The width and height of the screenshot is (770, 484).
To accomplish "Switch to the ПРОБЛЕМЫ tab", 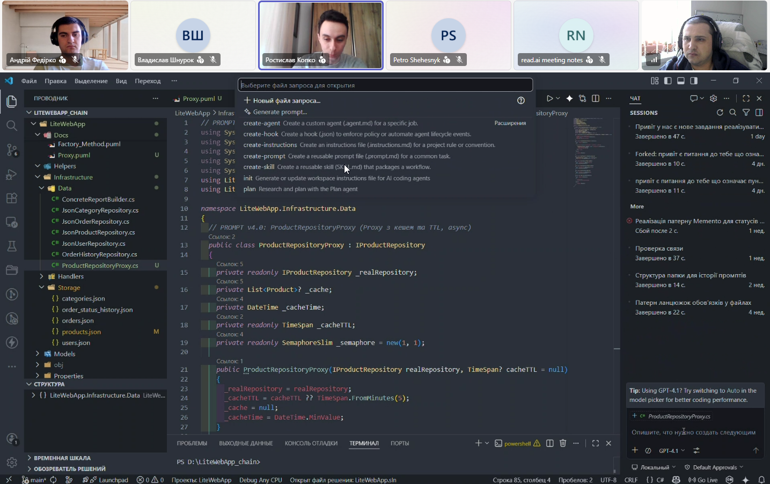I will pos(192,443).
